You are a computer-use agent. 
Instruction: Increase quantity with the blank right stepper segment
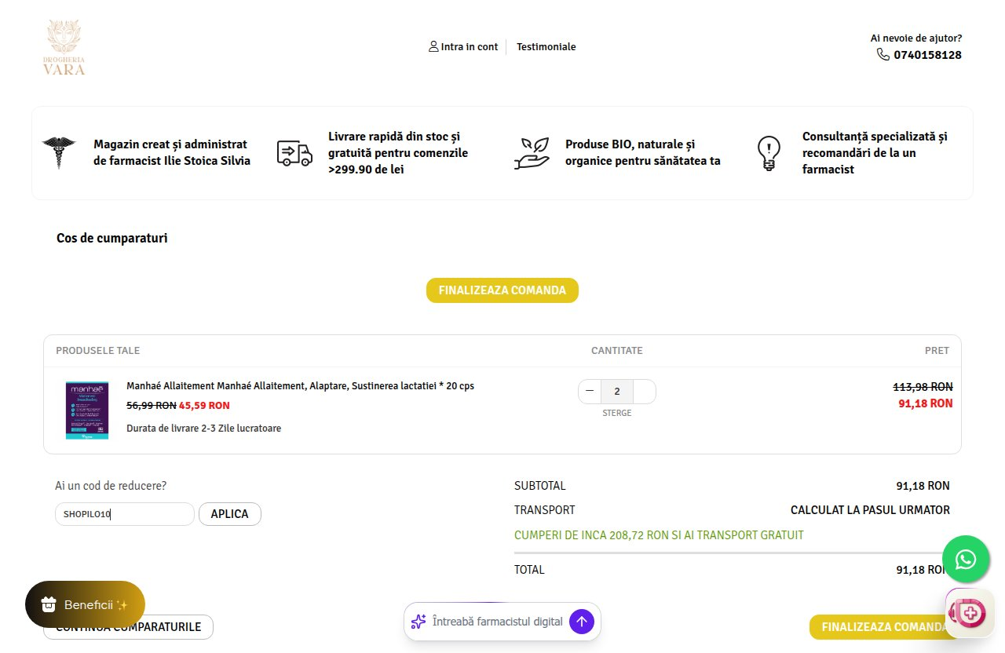(x=644, y=392)
